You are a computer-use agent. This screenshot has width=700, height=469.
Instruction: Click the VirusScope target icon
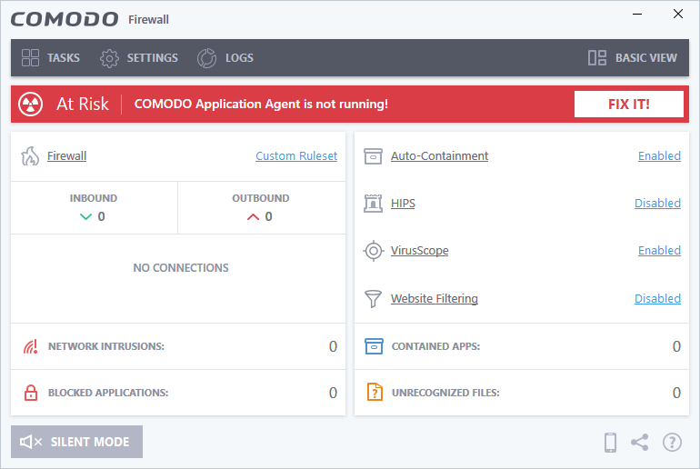[x=373, y=251]
